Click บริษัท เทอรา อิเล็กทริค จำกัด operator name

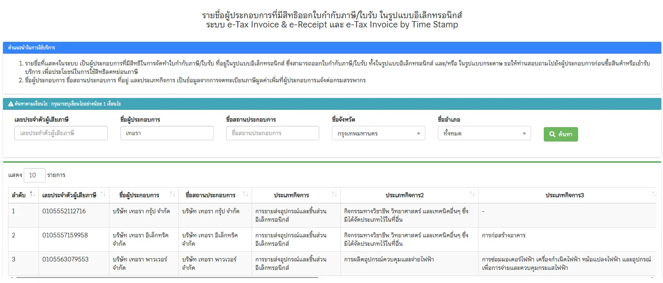tap(141, 239)
